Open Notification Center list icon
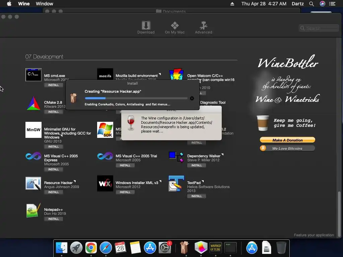This screenshot has width=343, height=257. pos(332,4)
